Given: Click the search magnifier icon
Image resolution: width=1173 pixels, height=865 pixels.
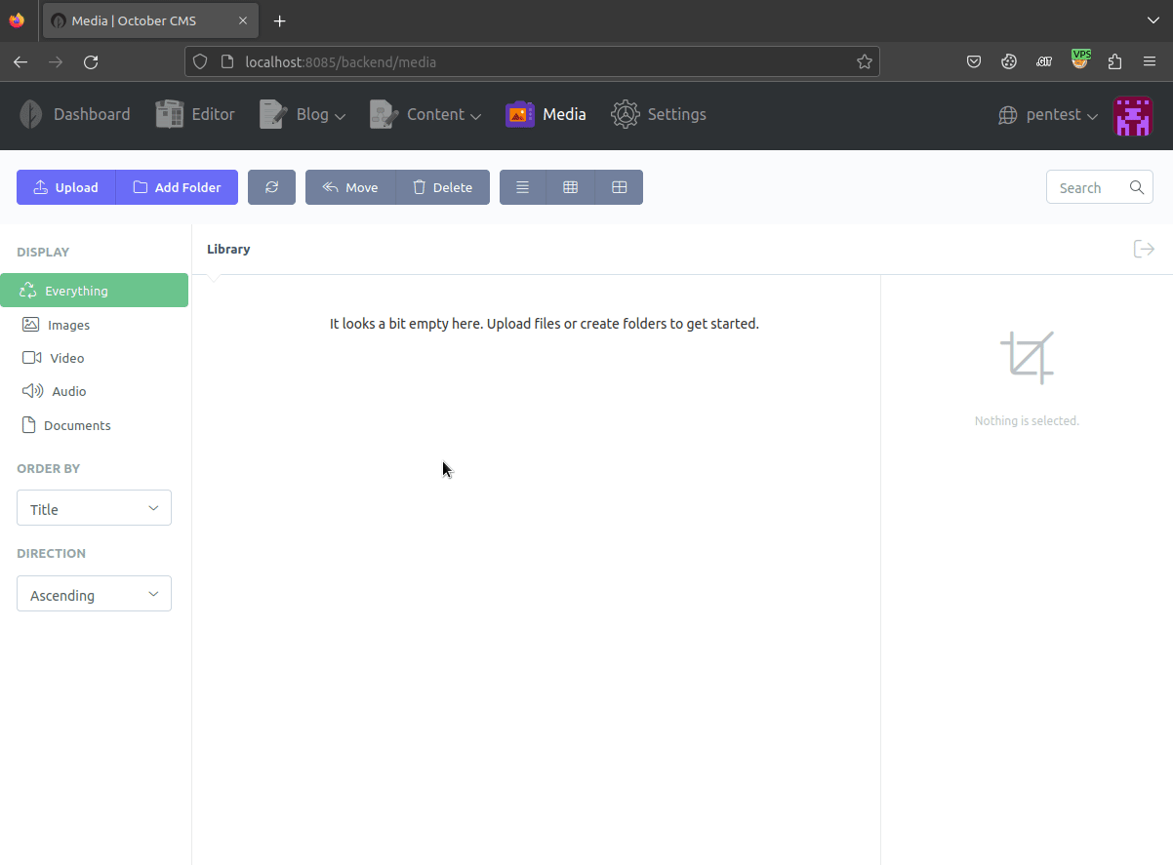Looking at the screenshot, I should (1136, 187).
